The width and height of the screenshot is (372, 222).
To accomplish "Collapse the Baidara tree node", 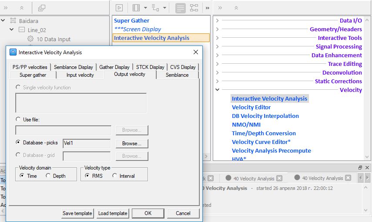I will tap(3, 20).
